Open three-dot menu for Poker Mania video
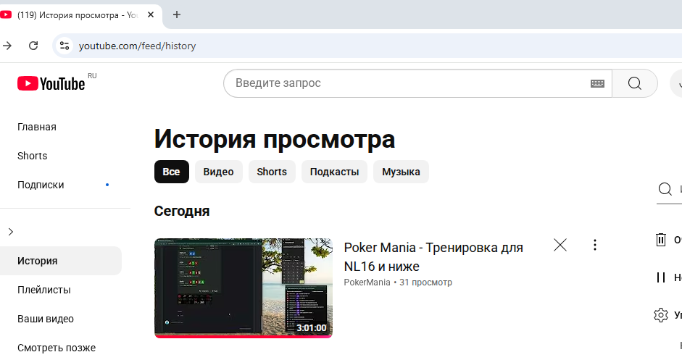 click(594, 246)
